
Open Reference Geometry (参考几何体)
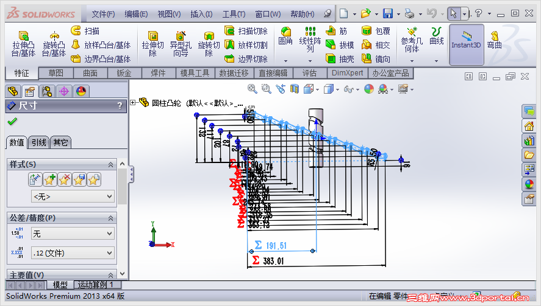pyautogui.click(x=412, y=40)
